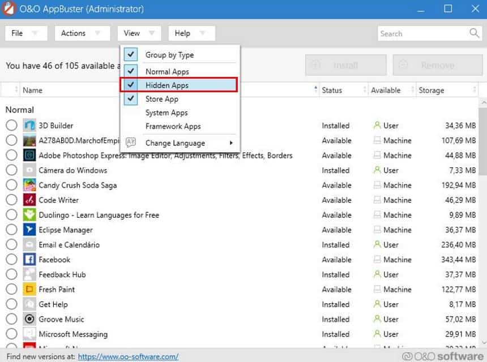Click the A278AB0D.MarchofEmpires app icon
The width and height of the screenshot is (487, 362).
pyautogui.click(x=29, y=140)
